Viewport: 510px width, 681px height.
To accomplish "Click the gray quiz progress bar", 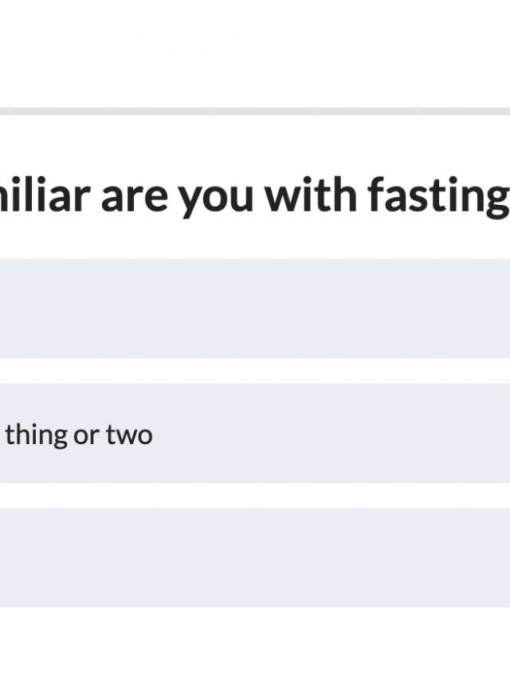I will 255,112.
